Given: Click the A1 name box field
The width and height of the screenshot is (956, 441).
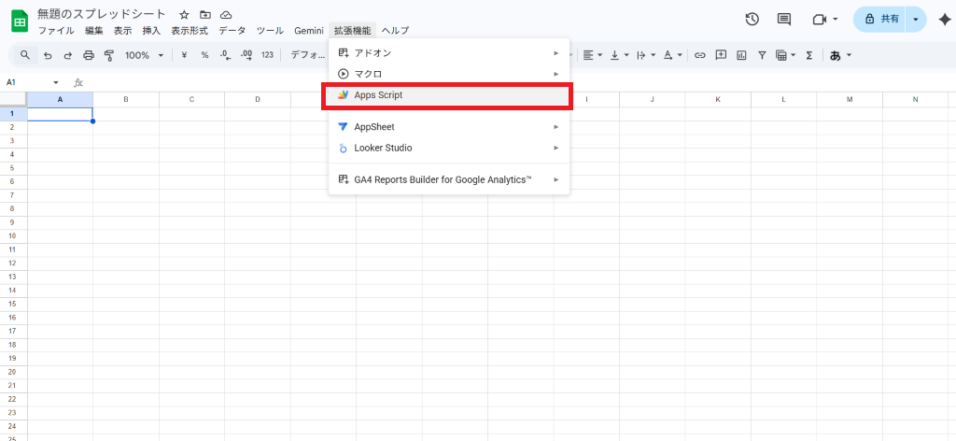Looking at the screenshot, I should point(28,82).
